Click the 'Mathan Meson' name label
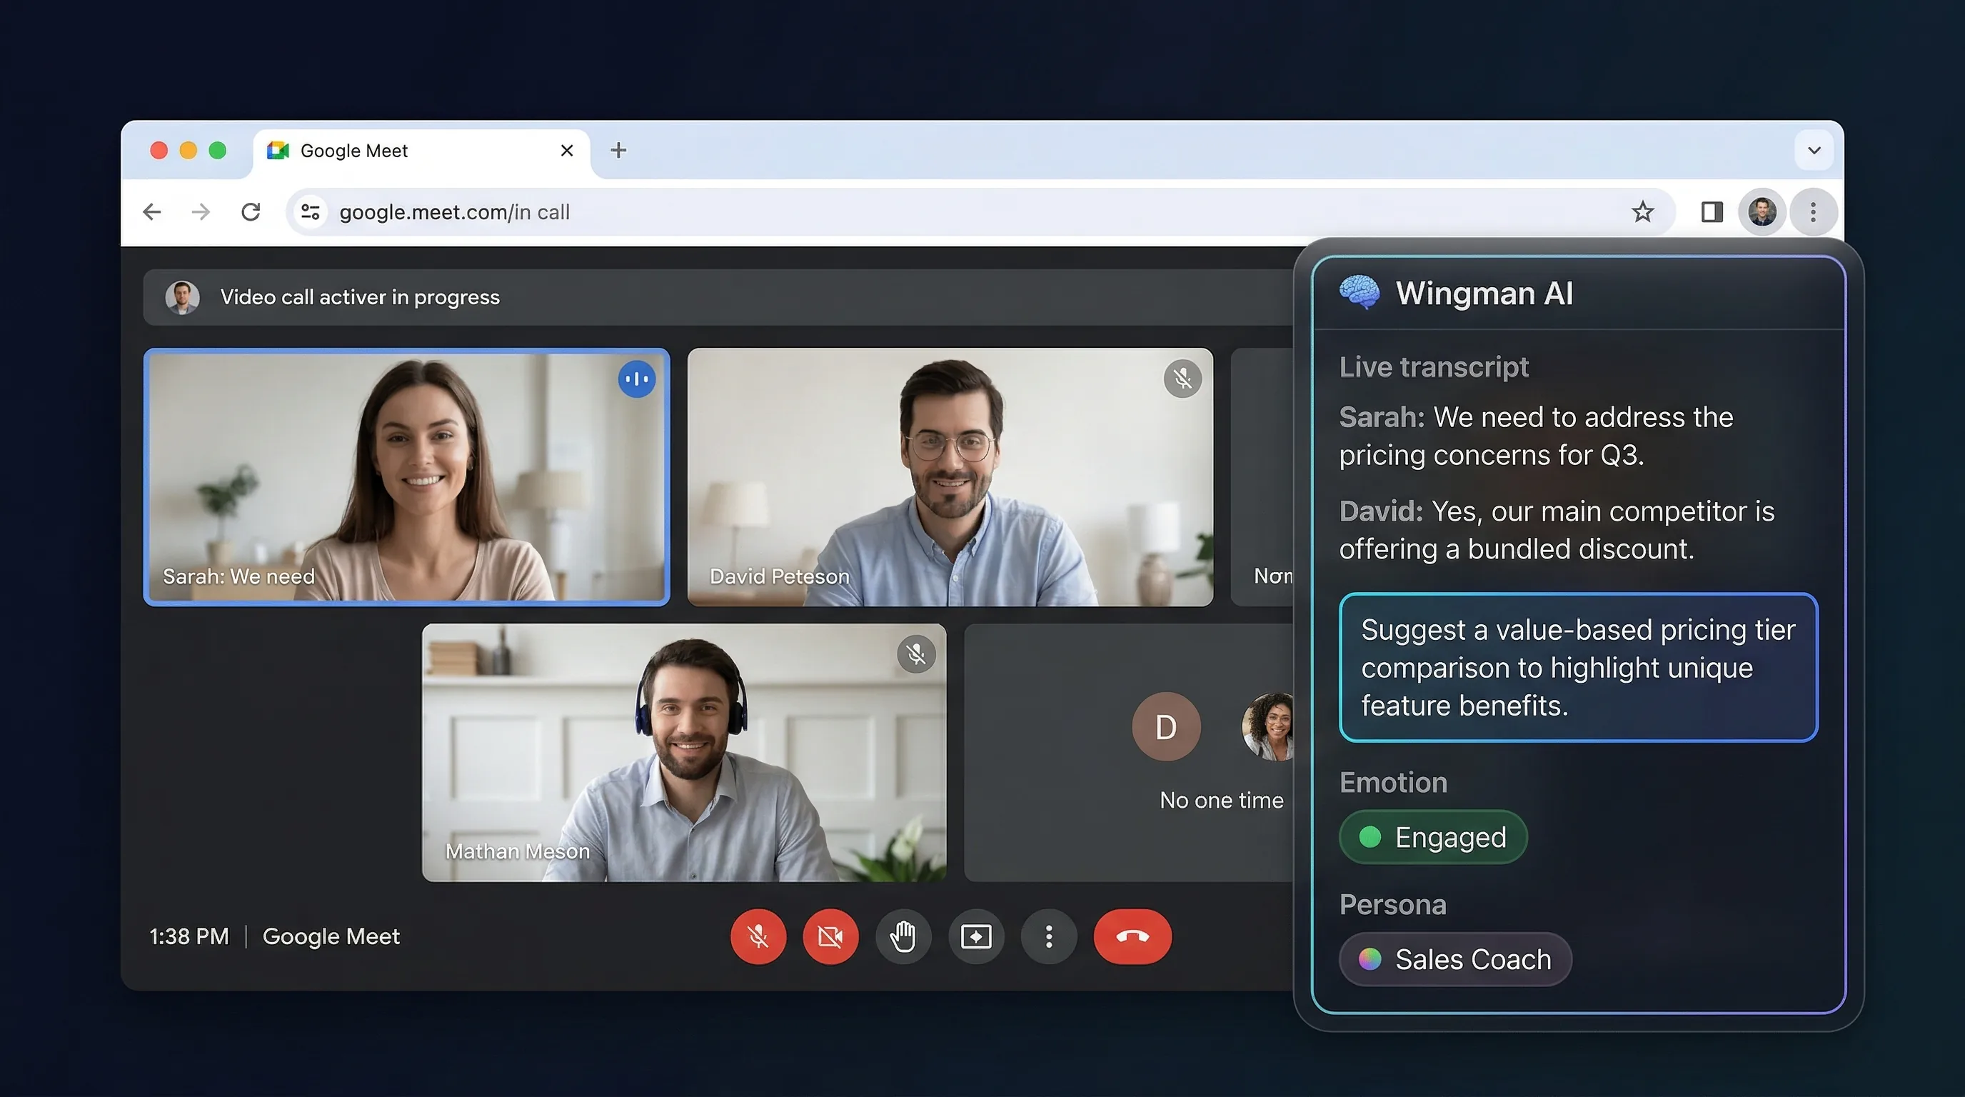Screen dimensions: 1965x1097 [x=517, y=851]
